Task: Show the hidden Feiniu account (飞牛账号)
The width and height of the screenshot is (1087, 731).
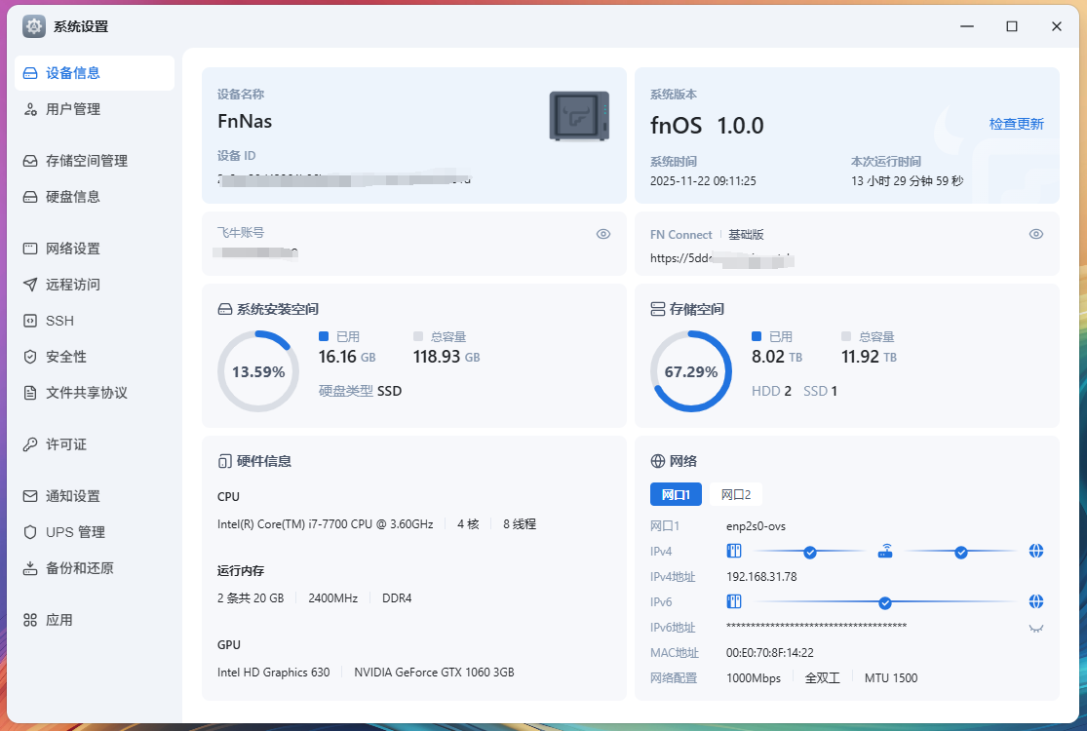Action: click(x=603, y=234)
